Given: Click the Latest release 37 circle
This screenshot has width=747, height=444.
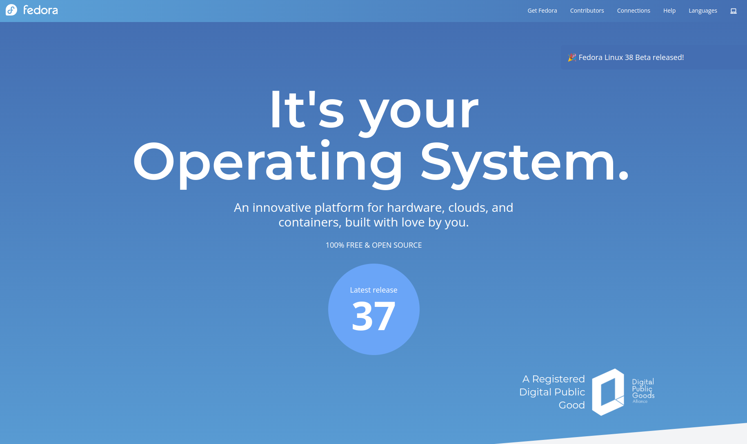Looking at the screenshot, I should pos(374,309).
